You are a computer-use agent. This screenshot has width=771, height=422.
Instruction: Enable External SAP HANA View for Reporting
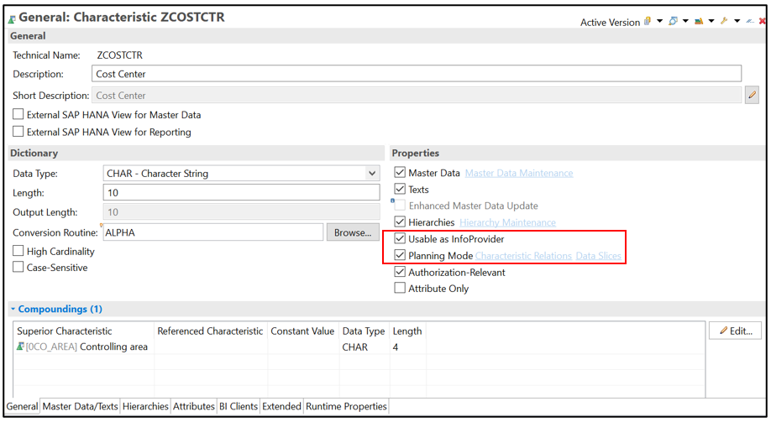pyautogui.click(x=18, y=132)
